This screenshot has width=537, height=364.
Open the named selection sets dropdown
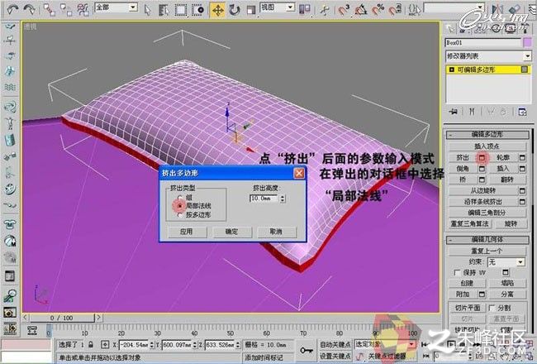pyautogui.click(x=481, y=7)
